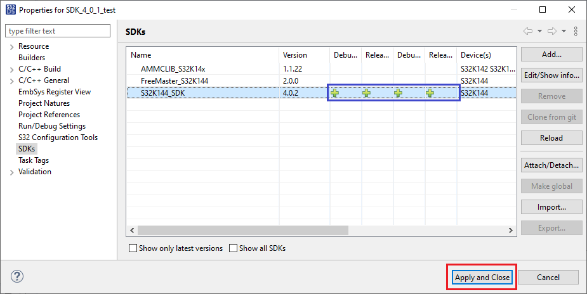The width and height of the screenshot is (587, 294).
Task: Select Builders in the tree
Action: point(32,58)
